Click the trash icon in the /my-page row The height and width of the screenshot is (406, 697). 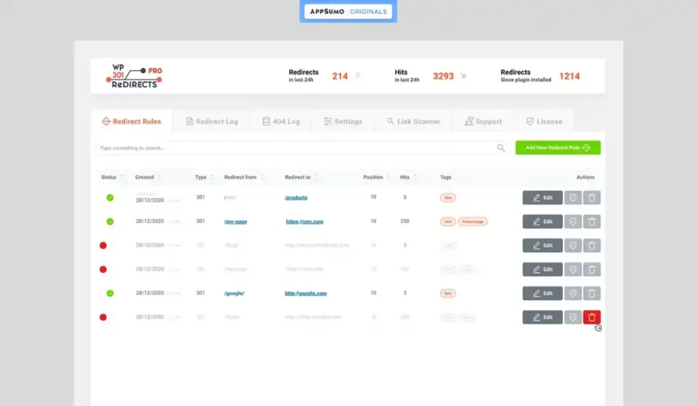[591, 222]
